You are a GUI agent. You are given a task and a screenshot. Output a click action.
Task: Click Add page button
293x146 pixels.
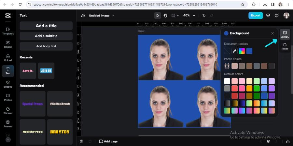click(108, 141)
